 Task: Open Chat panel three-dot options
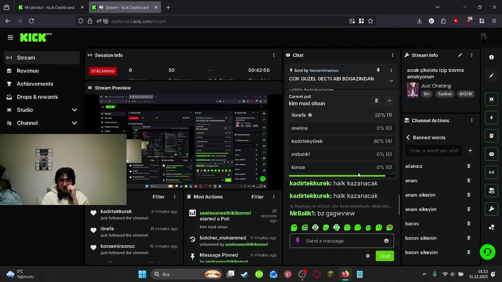point(392,55)
